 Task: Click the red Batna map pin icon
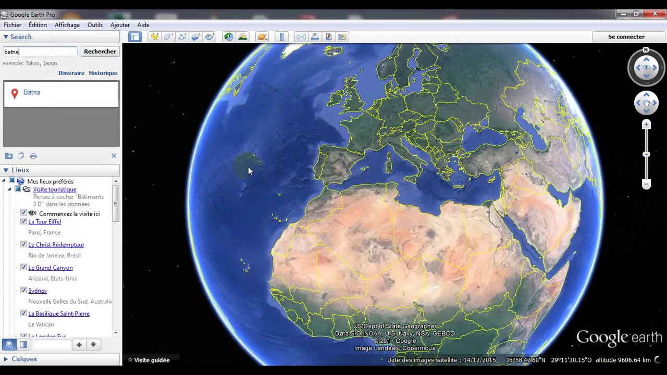(x=15, y=93)
